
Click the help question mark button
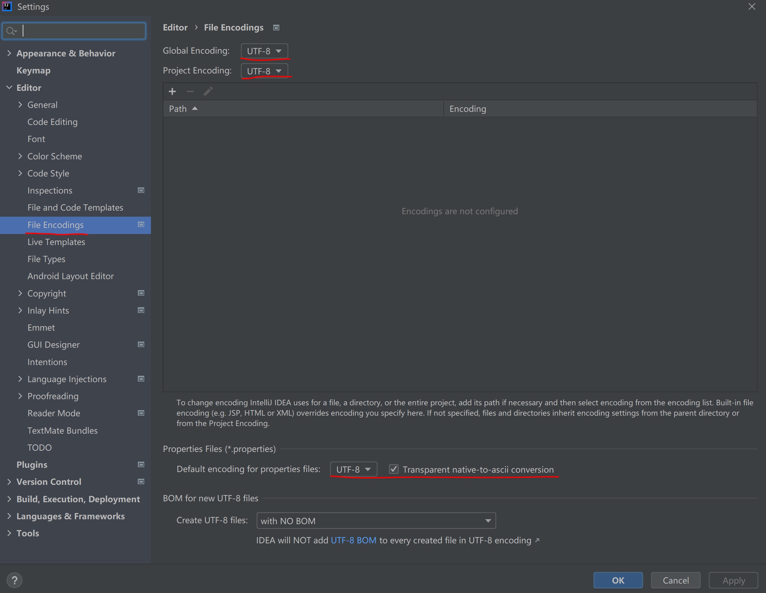click(x=14, y=581)
